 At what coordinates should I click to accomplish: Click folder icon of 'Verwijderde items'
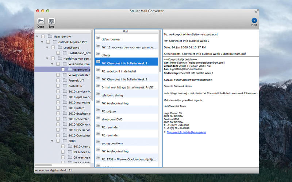65,75
